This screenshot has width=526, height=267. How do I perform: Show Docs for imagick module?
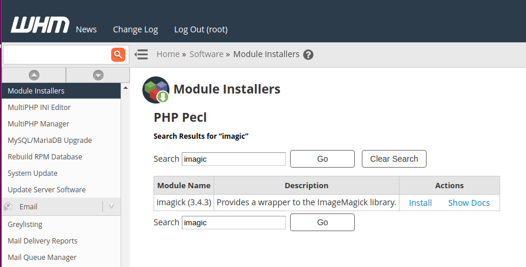point(469,203)
